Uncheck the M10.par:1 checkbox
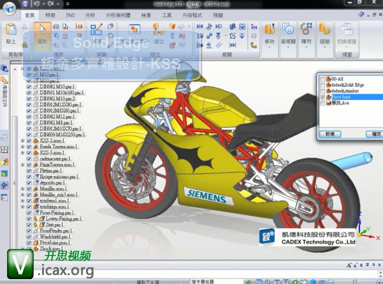This screenshot has height=284, width=383. coord(29,75)
